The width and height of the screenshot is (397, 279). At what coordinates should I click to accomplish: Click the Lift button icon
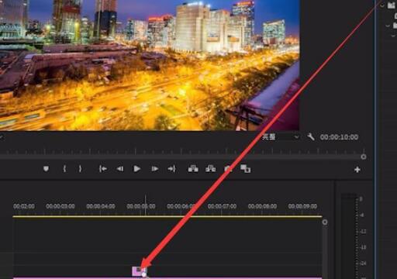[x=193, y=169]
